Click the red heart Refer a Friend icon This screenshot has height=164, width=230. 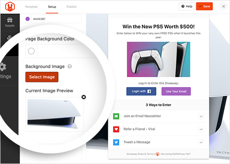coord(116,129)
